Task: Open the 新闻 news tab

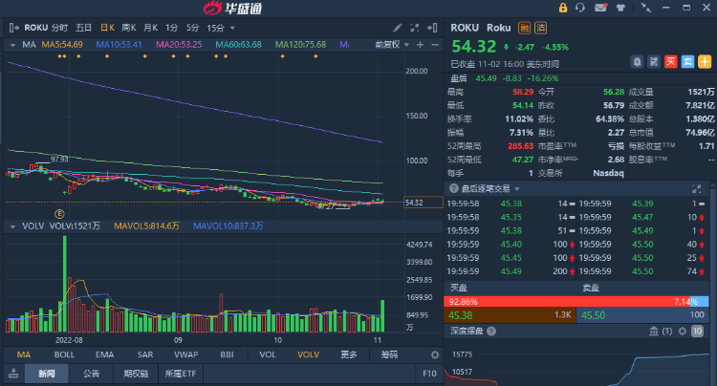Action: 47,374
